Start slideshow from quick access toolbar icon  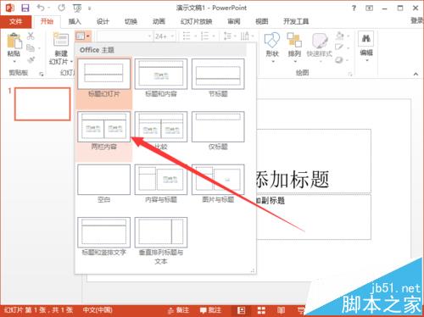click(76, 8)
